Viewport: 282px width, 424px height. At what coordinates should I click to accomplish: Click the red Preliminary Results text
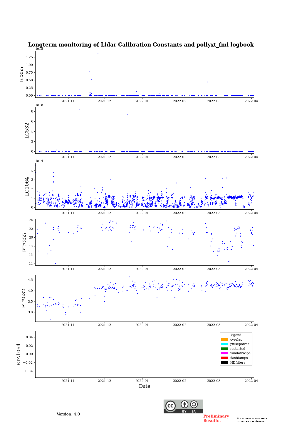216,418
